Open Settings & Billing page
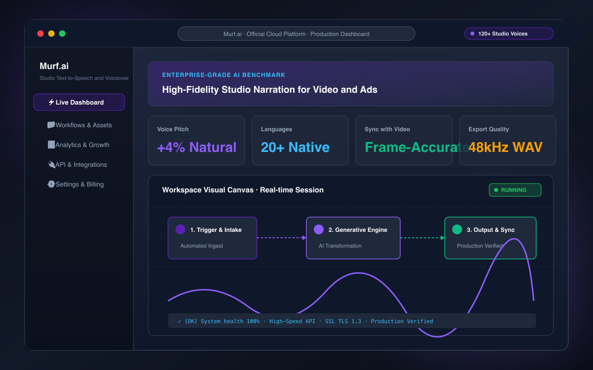The image size is (593, 370). [79, 184]
